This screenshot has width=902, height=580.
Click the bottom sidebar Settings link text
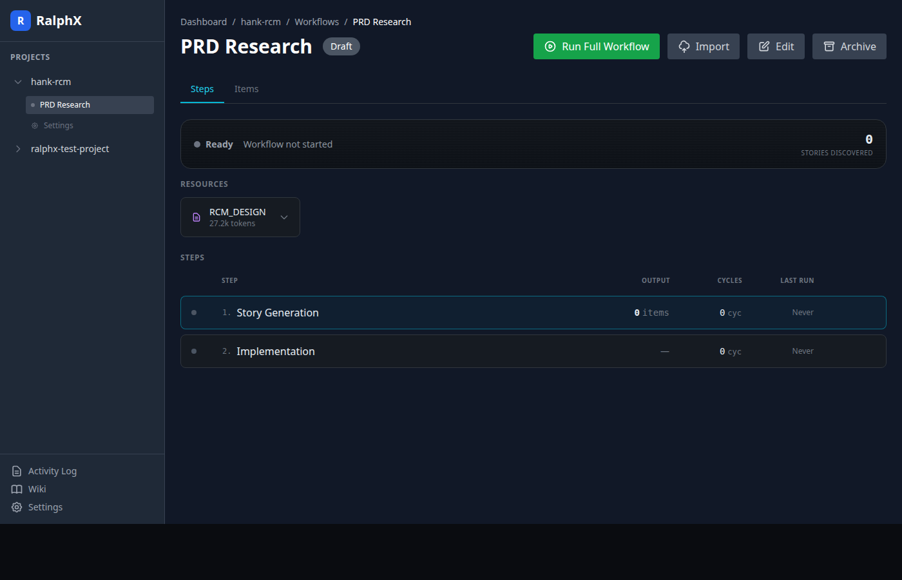[45, 507]
